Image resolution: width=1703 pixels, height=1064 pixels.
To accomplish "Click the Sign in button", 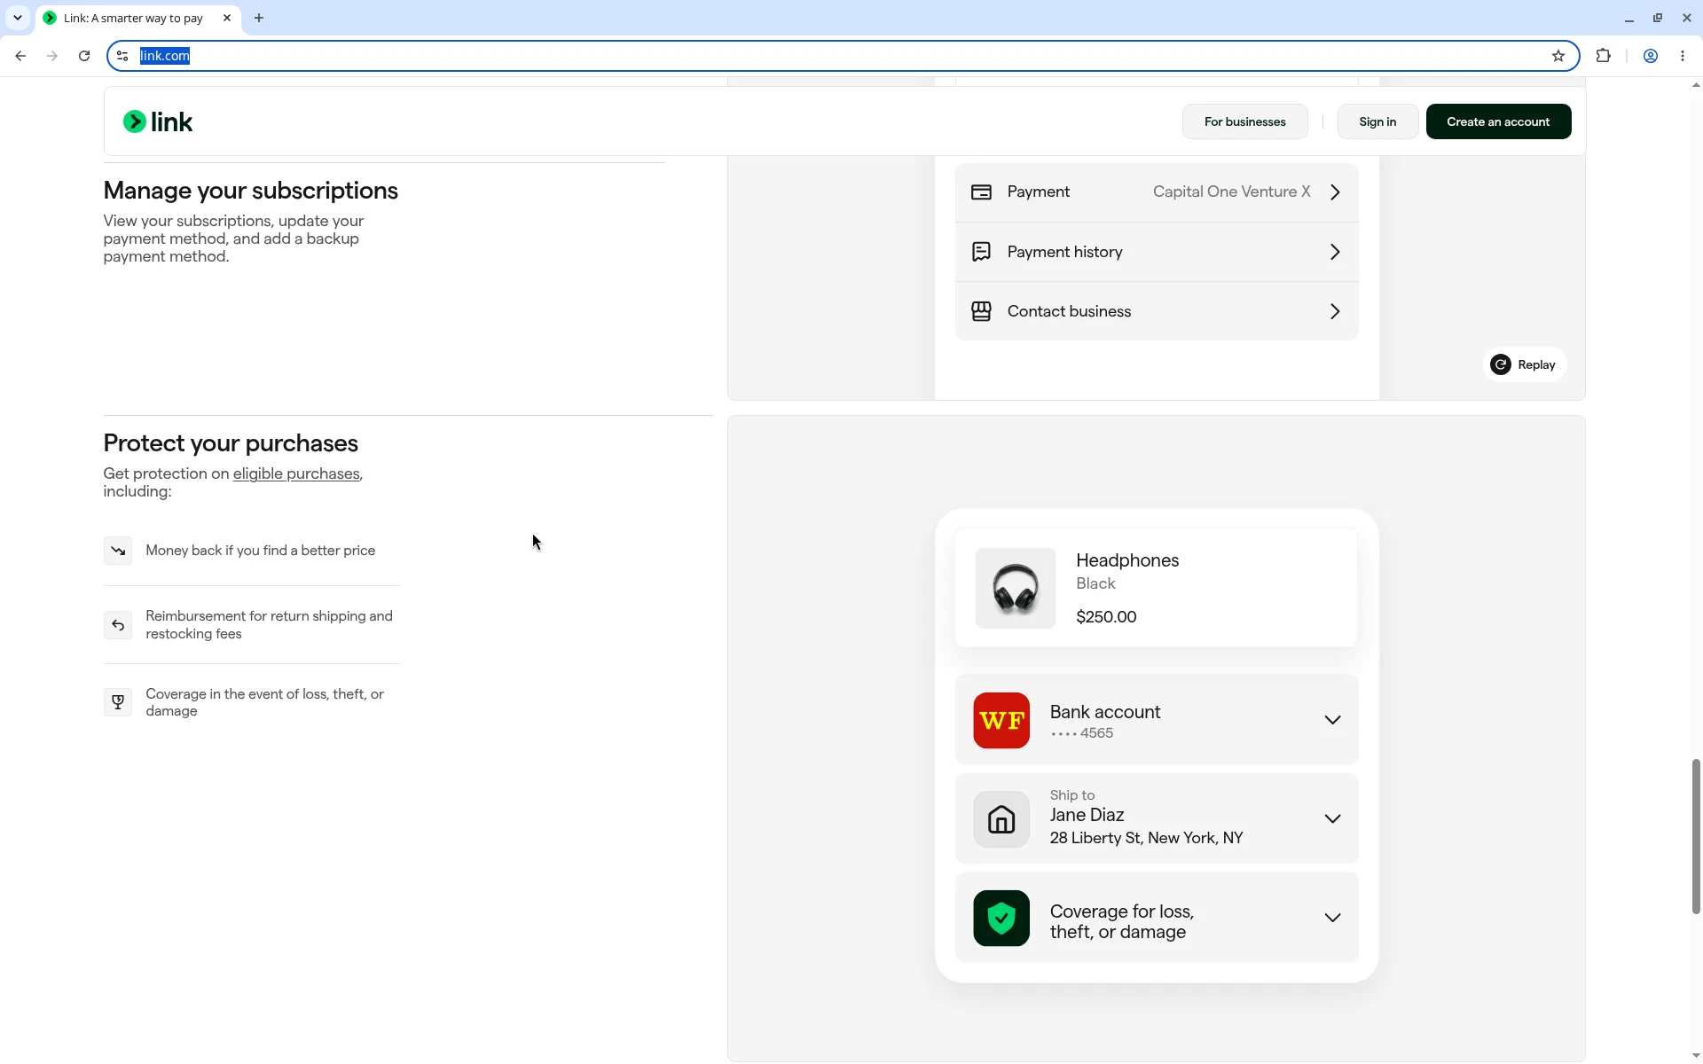I will pos(1377,121).
